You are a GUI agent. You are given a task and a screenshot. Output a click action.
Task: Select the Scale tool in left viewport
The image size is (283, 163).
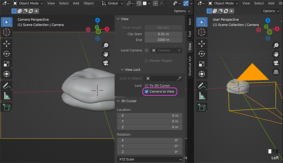click(x=7, y=64)
